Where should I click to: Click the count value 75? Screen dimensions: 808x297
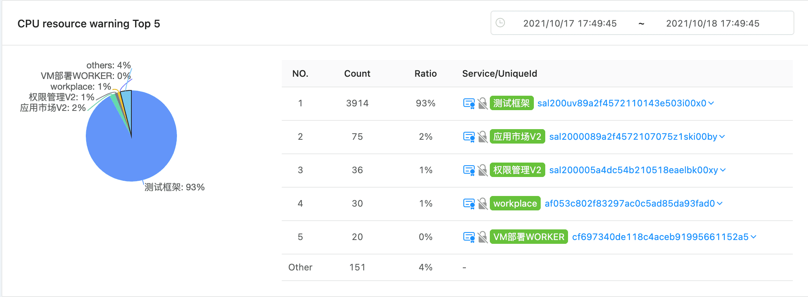(x=357, y=137)
